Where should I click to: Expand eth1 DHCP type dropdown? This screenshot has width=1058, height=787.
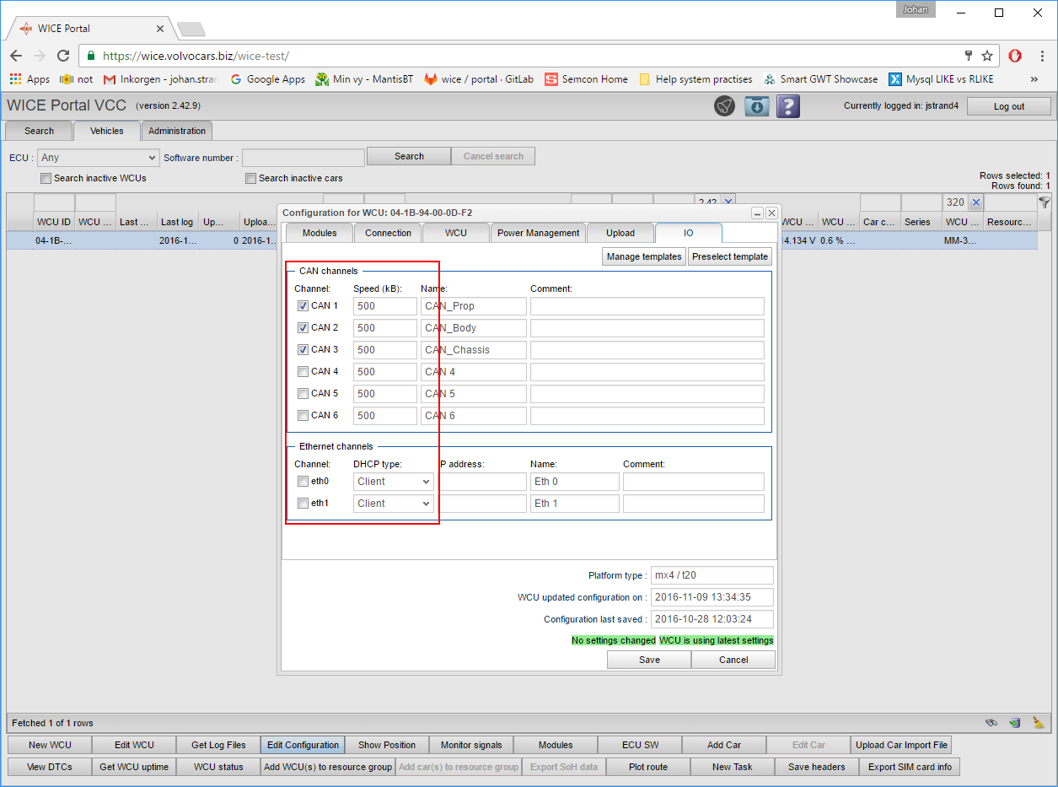[394, 504]
